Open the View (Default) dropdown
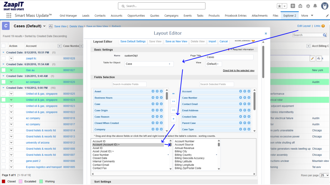The image size is (330, 185). [x=213, y=64]
